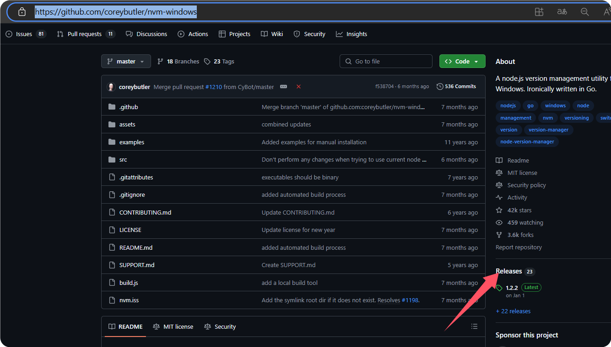611x347 pixels.
Task: Switch to Security tab in README panel
Action: point(220,326)
